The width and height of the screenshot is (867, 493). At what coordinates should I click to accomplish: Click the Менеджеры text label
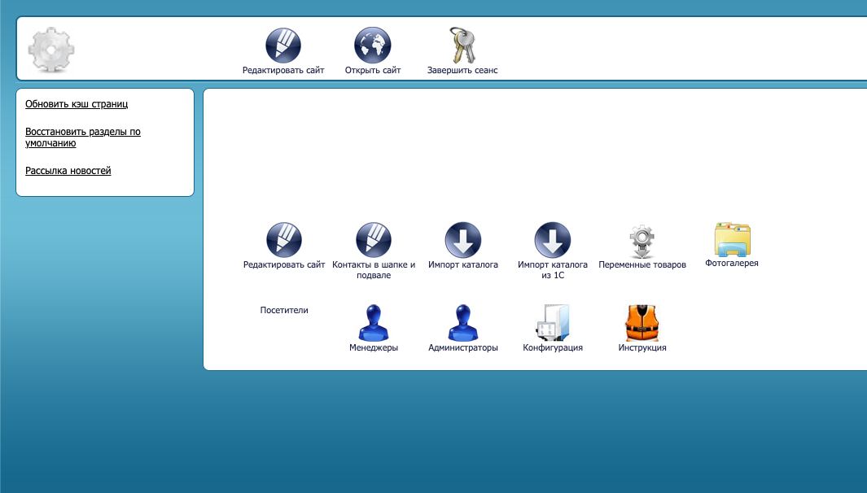point(374,347)
